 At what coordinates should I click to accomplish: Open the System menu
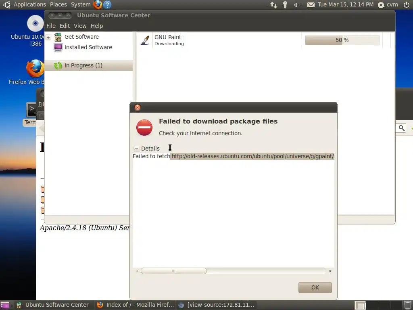click(81, 4)
